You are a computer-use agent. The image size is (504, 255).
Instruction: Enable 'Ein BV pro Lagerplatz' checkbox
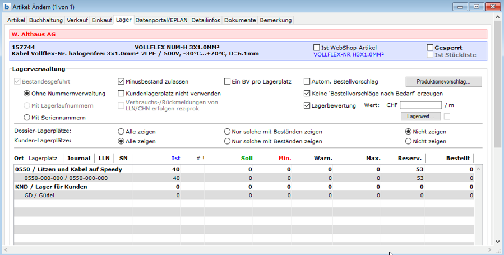pyautogui.click(x=228, y=81)
